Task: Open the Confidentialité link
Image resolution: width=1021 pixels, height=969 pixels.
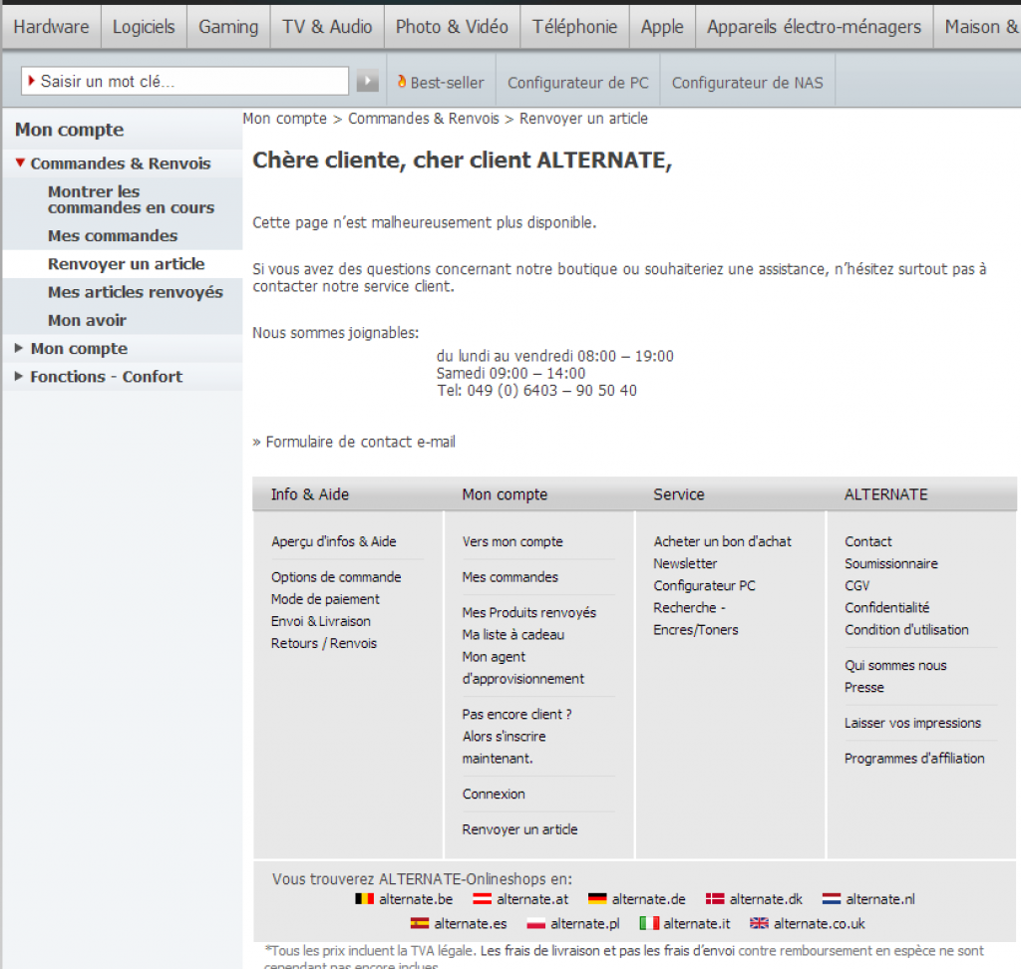Action: 886,607
